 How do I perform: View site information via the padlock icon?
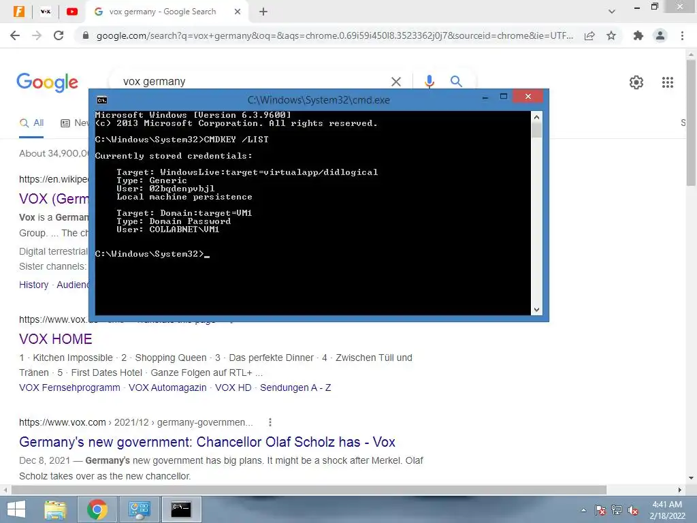86,35
